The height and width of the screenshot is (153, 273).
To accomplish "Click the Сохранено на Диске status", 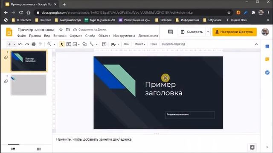I will (90, 30).
